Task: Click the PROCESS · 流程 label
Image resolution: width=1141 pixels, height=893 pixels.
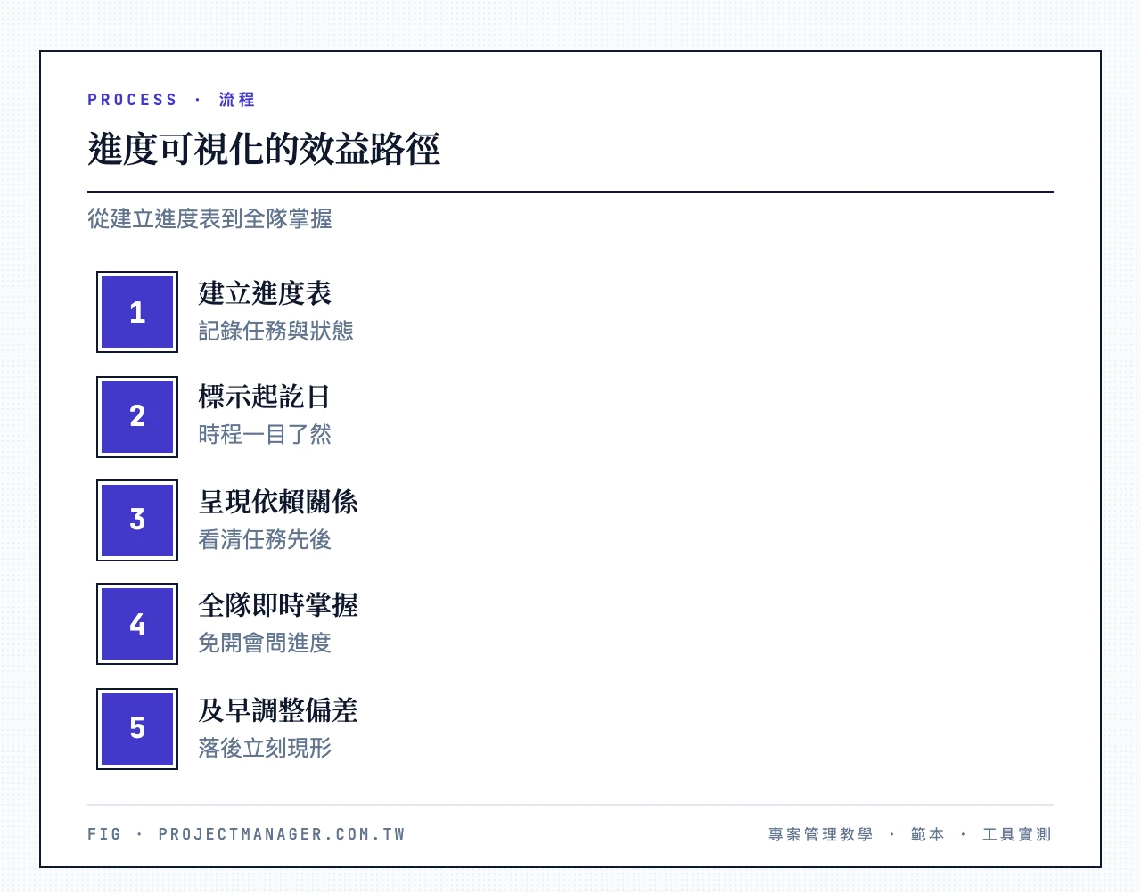Action: tap(171, 100)
